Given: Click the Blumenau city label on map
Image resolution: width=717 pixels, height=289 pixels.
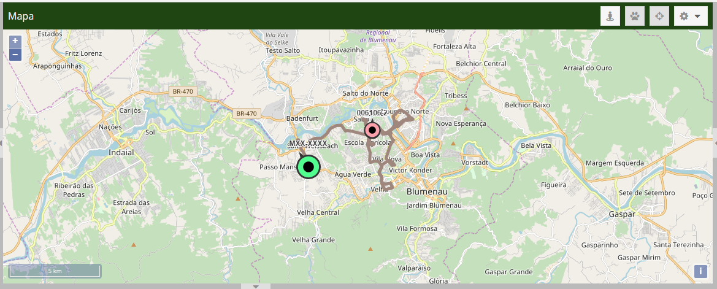Looking at the screenshot, I should click(427, 191).
